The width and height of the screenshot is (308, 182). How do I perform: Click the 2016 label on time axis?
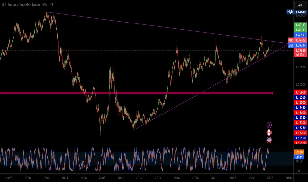(x=177, y=178)
